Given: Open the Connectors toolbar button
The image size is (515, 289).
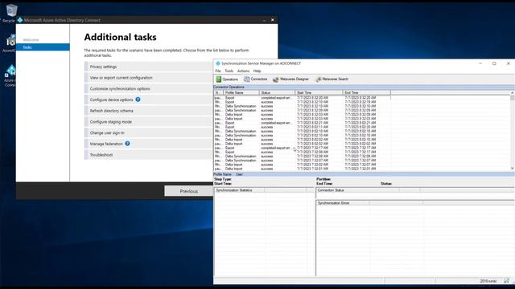Looking at the screenshot, I should 256,79.
